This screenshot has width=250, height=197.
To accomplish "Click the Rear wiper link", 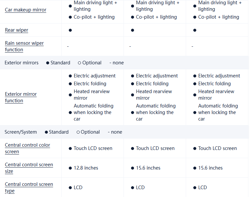I will click(x=16, y=30).
